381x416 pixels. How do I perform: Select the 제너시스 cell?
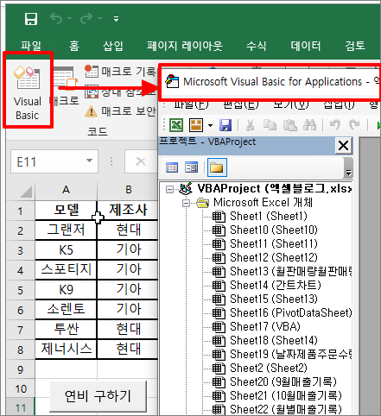click(x=66, y=350)
